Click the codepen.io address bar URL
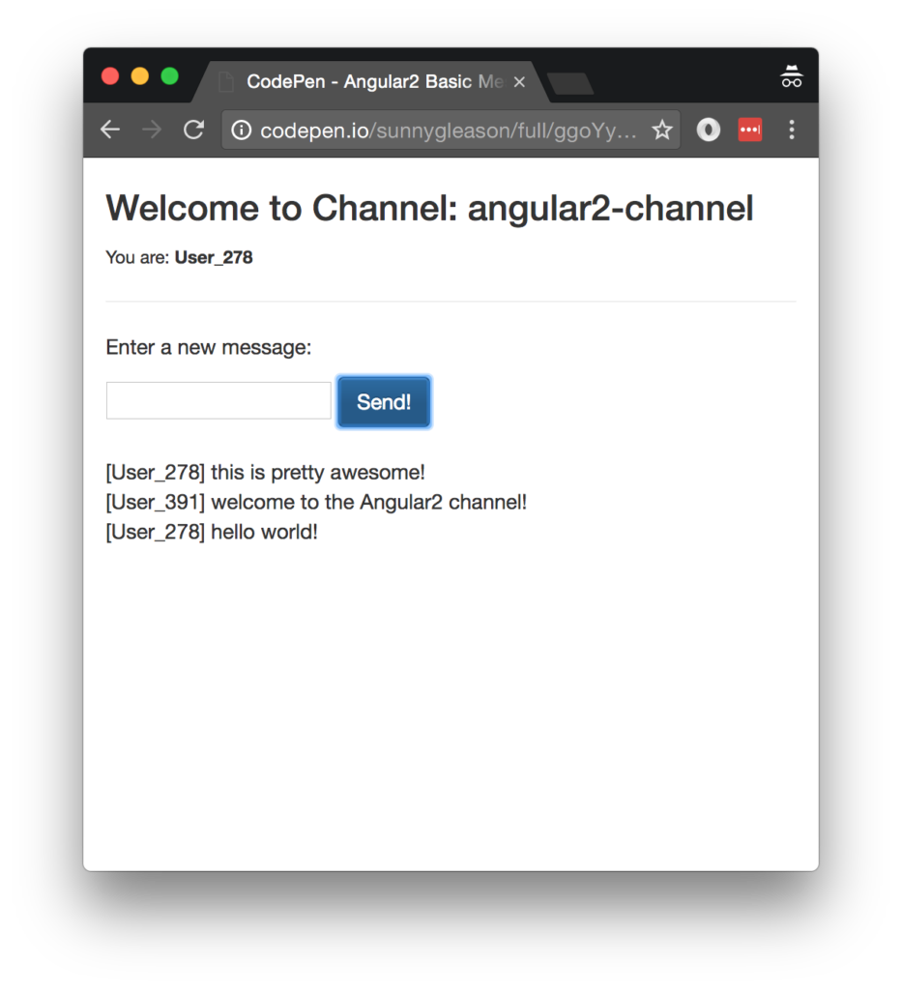The image size is (902, 990). pyautogui.click(x=387, y=129)
